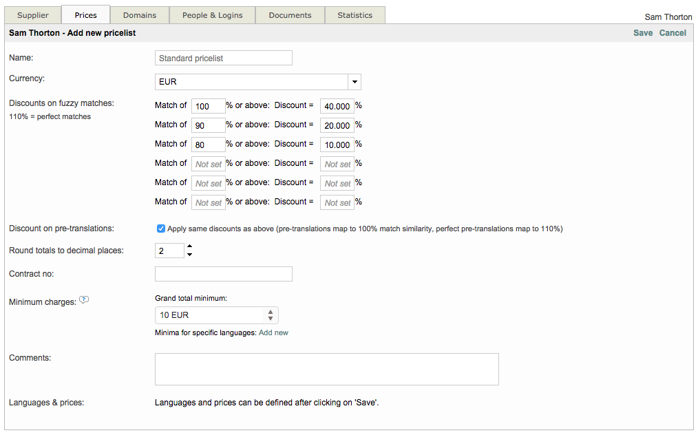Click the Minimum charges help icon
Image resolution: width=698 pixels, height=435 pixels.
pos(84,300)
